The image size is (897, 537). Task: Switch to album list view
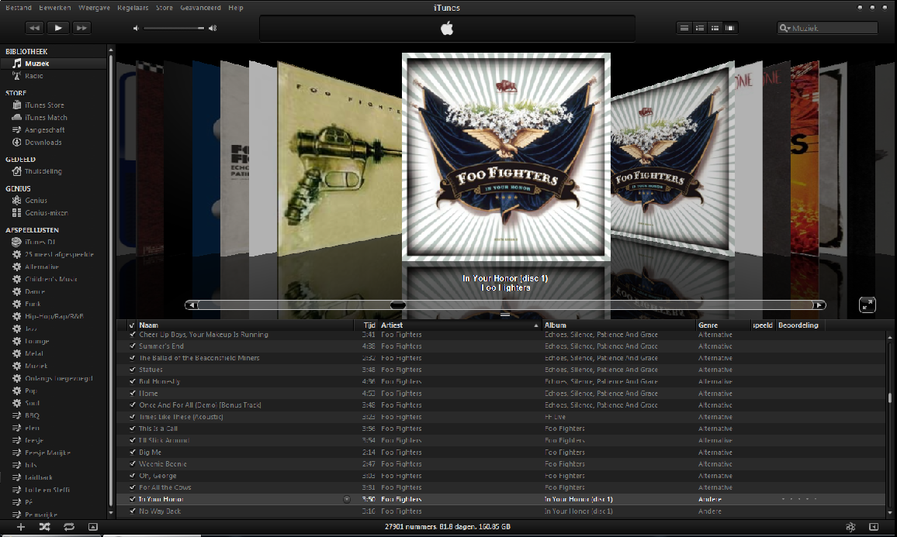tap(700, 27)
